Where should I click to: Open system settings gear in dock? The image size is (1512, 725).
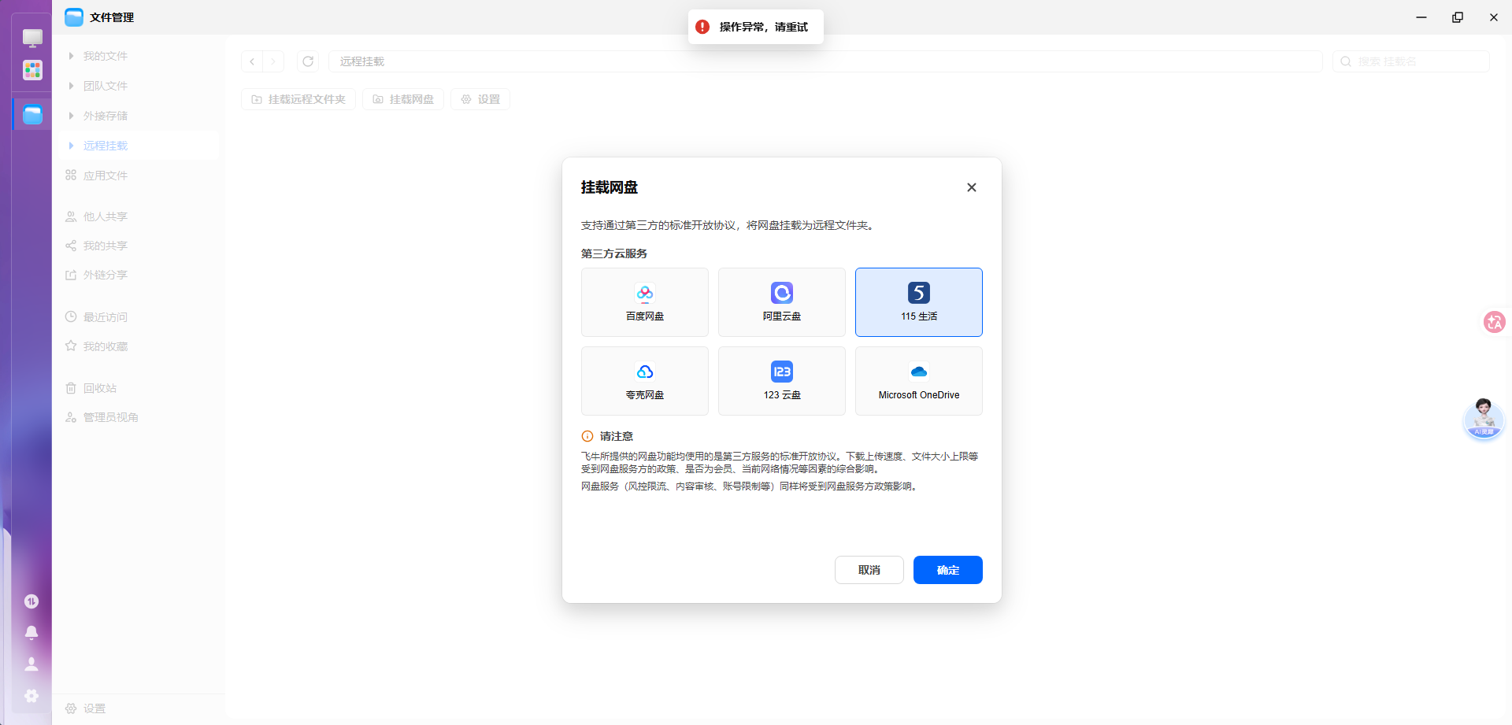31,696
